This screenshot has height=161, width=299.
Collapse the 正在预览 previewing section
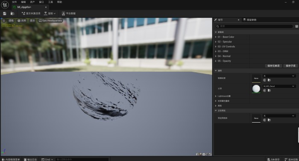(216, 111)
